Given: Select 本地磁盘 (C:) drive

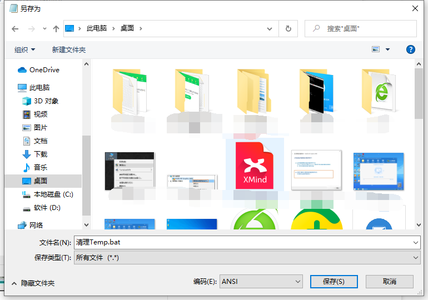Looking at the screenshot, I should pyautogui.click(x=53, y=194).
